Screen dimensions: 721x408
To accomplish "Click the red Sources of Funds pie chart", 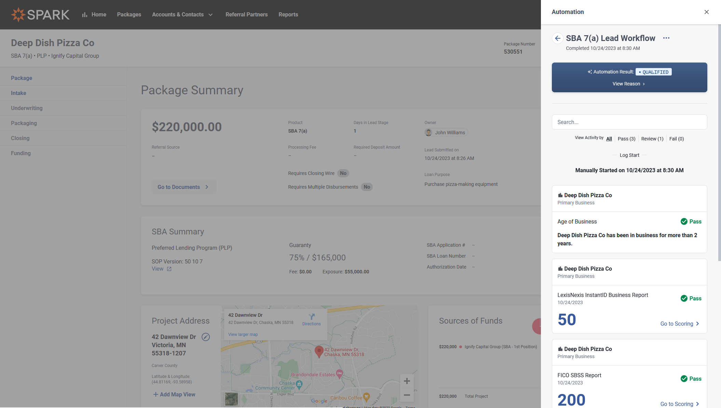I will 536,326.
